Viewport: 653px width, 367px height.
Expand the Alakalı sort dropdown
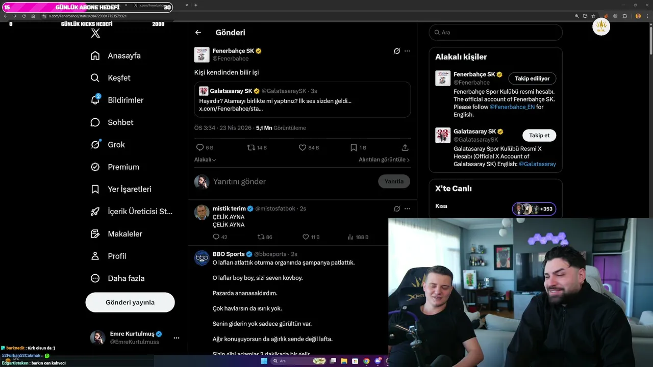tap(205, 160)
